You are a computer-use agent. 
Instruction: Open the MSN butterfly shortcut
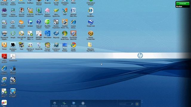(x=65, y=11)
